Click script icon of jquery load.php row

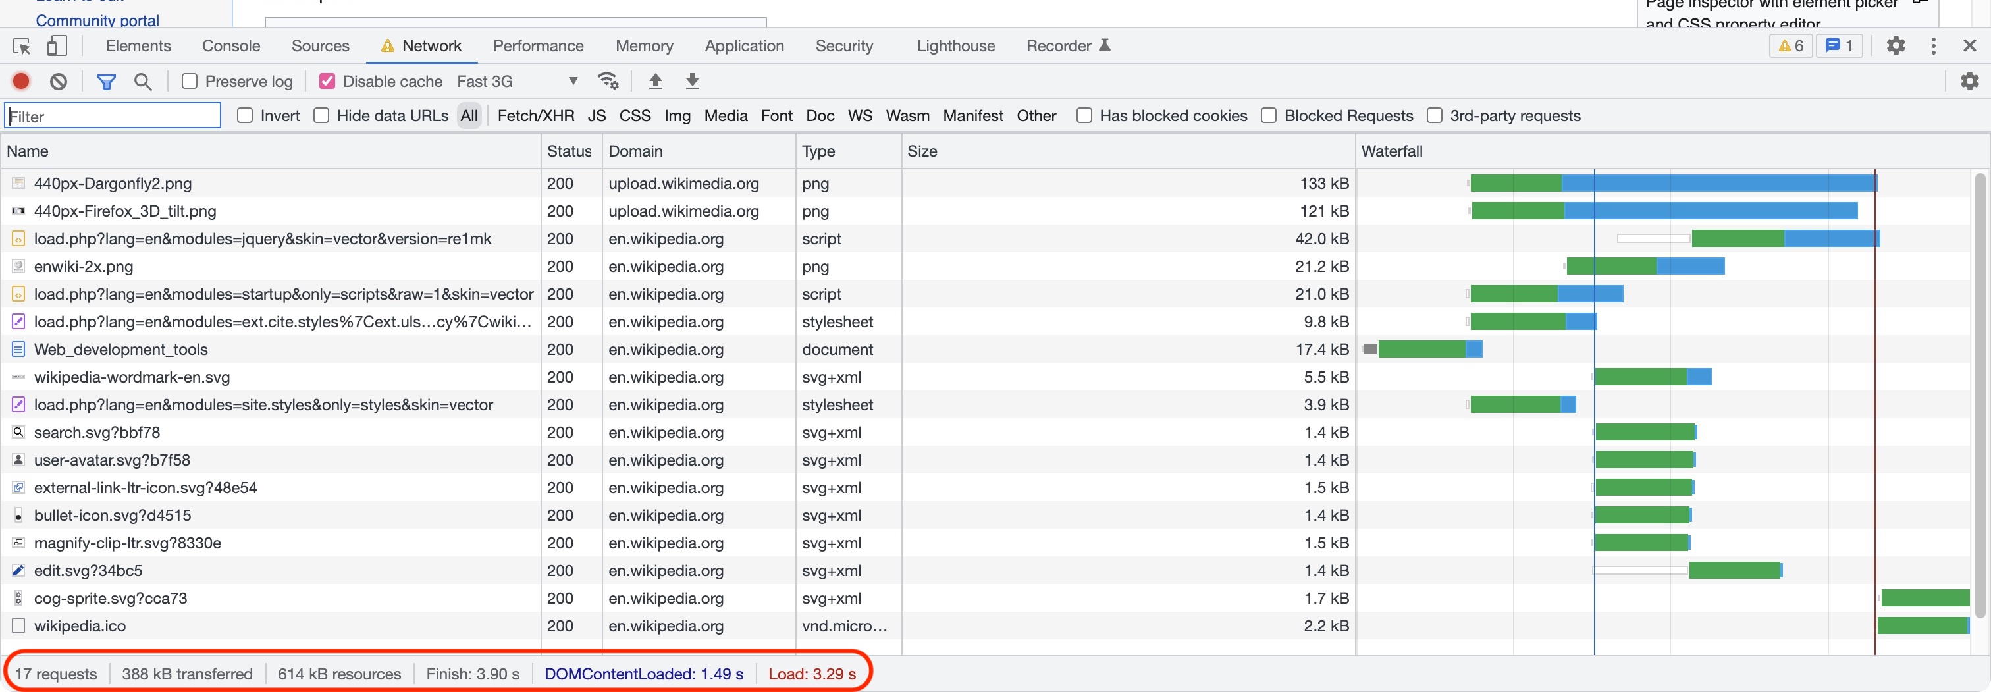coord(18,239)
